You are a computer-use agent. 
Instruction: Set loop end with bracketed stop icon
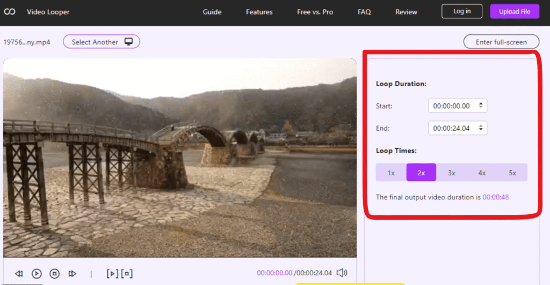pyautogui.click(x=127, y=274)
